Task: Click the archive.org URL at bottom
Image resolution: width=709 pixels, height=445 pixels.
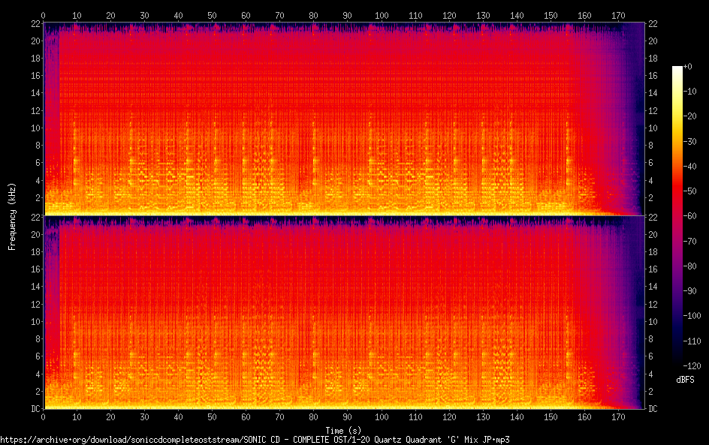Action: (x=255, y=440)
